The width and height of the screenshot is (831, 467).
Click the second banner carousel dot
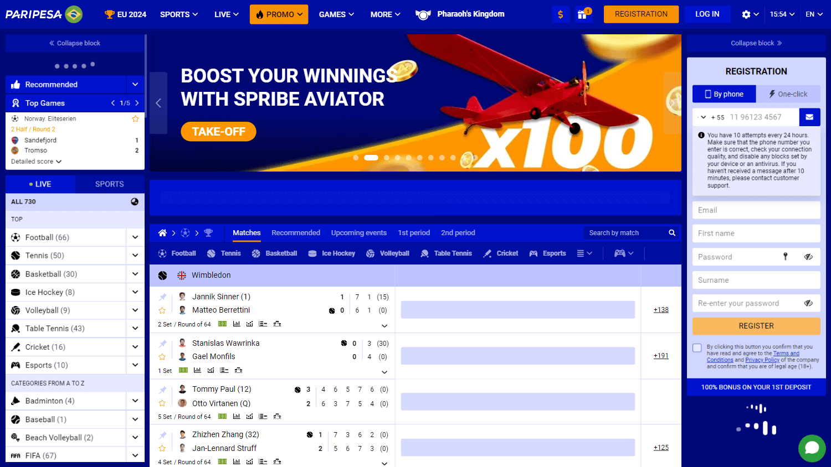(371, 158)
